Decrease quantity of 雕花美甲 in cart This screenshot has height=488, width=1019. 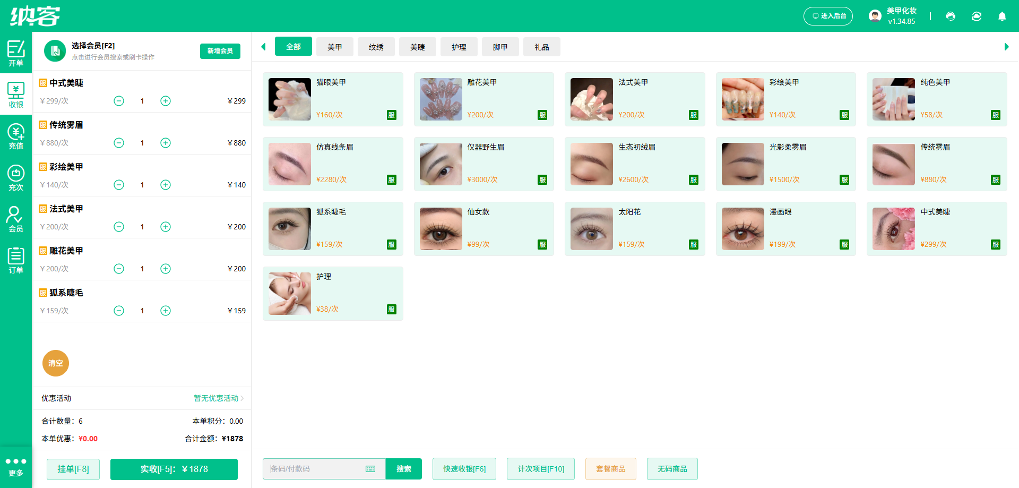pyautogui.click(x=119, y=269)
